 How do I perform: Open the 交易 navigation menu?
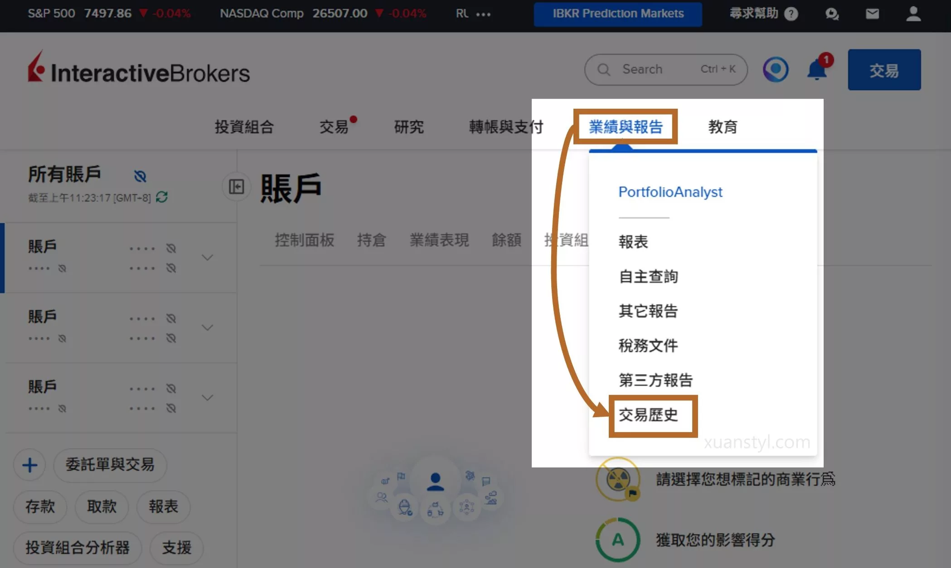click(334, 127)
